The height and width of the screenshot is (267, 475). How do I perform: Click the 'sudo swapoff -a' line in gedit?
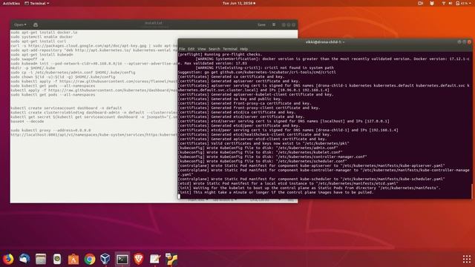pos(27,59)
